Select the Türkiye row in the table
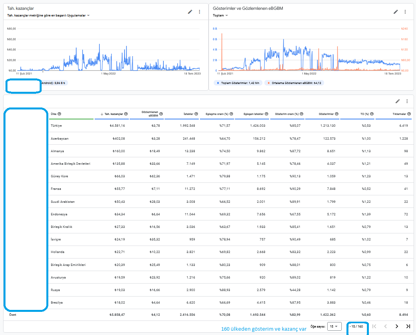 pos(229,126)
